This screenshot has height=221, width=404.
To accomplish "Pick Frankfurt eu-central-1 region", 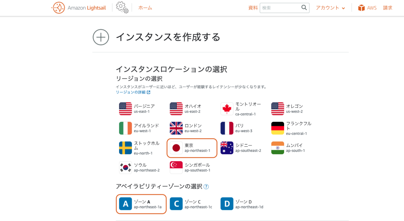I will pos(293,128).
